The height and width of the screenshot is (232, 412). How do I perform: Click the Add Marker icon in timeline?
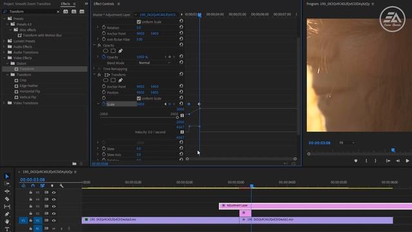[52, 186]
